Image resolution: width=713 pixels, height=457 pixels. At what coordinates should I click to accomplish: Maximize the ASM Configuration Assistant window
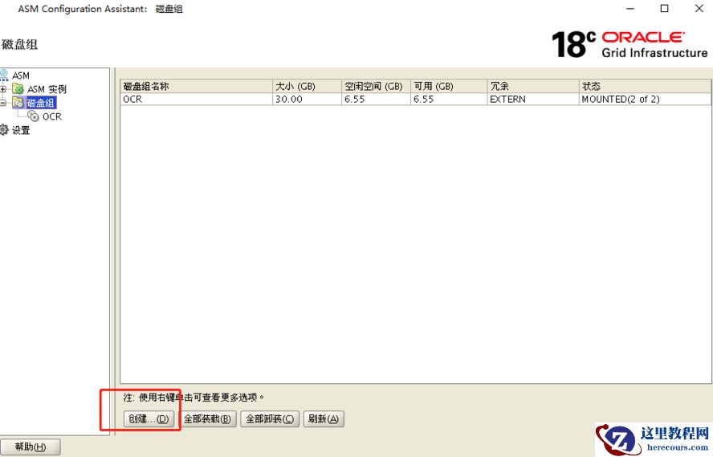coord(664,9)
